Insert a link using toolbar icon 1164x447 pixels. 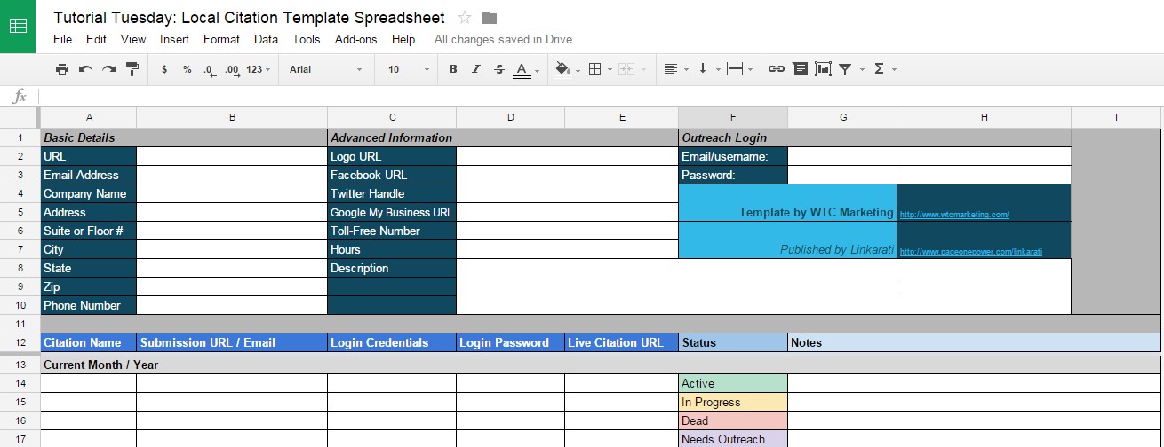[776, 69]
